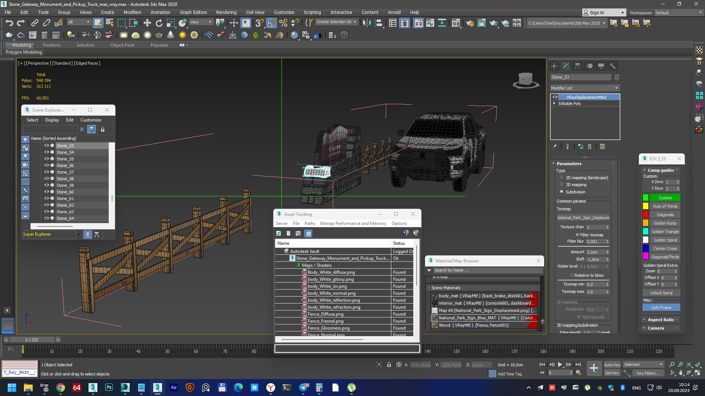705x396 pixels.
Task: Click the Configure Modifier Sets icon
Action: pyautogui.click(x=603, y=146)
